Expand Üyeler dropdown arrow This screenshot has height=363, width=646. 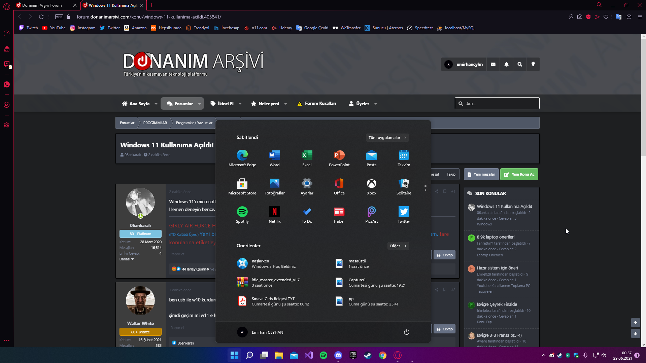point(376,104)
